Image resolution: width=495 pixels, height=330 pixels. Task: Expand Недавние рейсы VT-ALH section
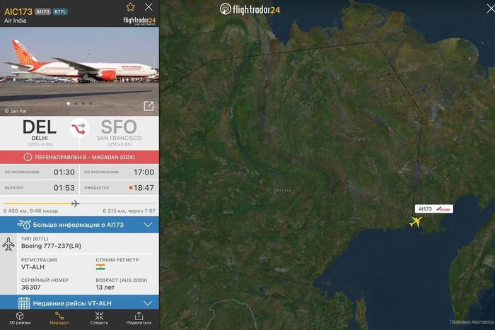tap(79, 303)
